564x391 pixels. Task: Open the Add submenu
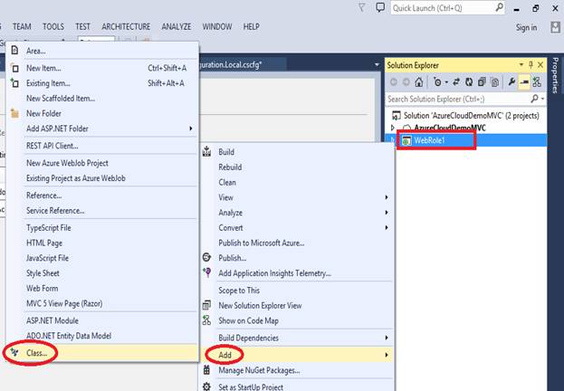[297, 355]
